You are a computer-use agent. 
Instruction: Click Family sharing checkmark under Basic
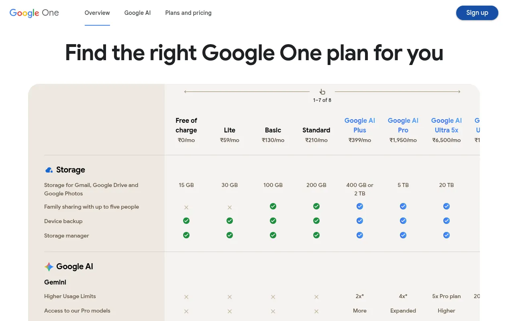pos(273,206)
